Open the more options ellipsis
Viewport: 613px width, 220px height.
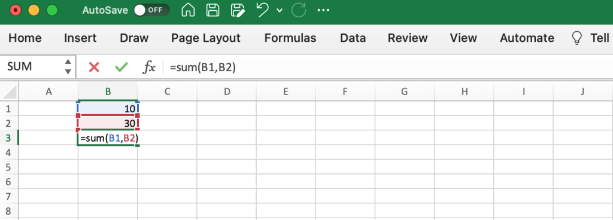(x=323, y=10)
